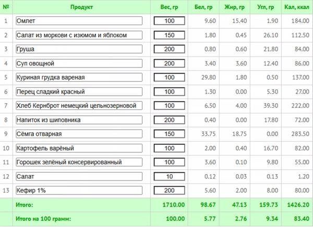Click the 'Сёмга отварная' product name field
The width and height of the screenshot is (313, 227).
click(x=79, y=134)
